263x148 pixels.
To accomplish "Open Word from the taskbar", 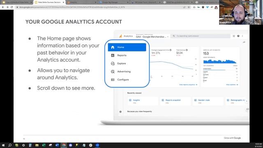I will [x=57, y=145].
